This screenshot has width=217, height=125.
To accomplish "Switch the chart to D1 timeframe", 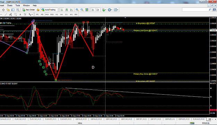I will click(66, 15).
